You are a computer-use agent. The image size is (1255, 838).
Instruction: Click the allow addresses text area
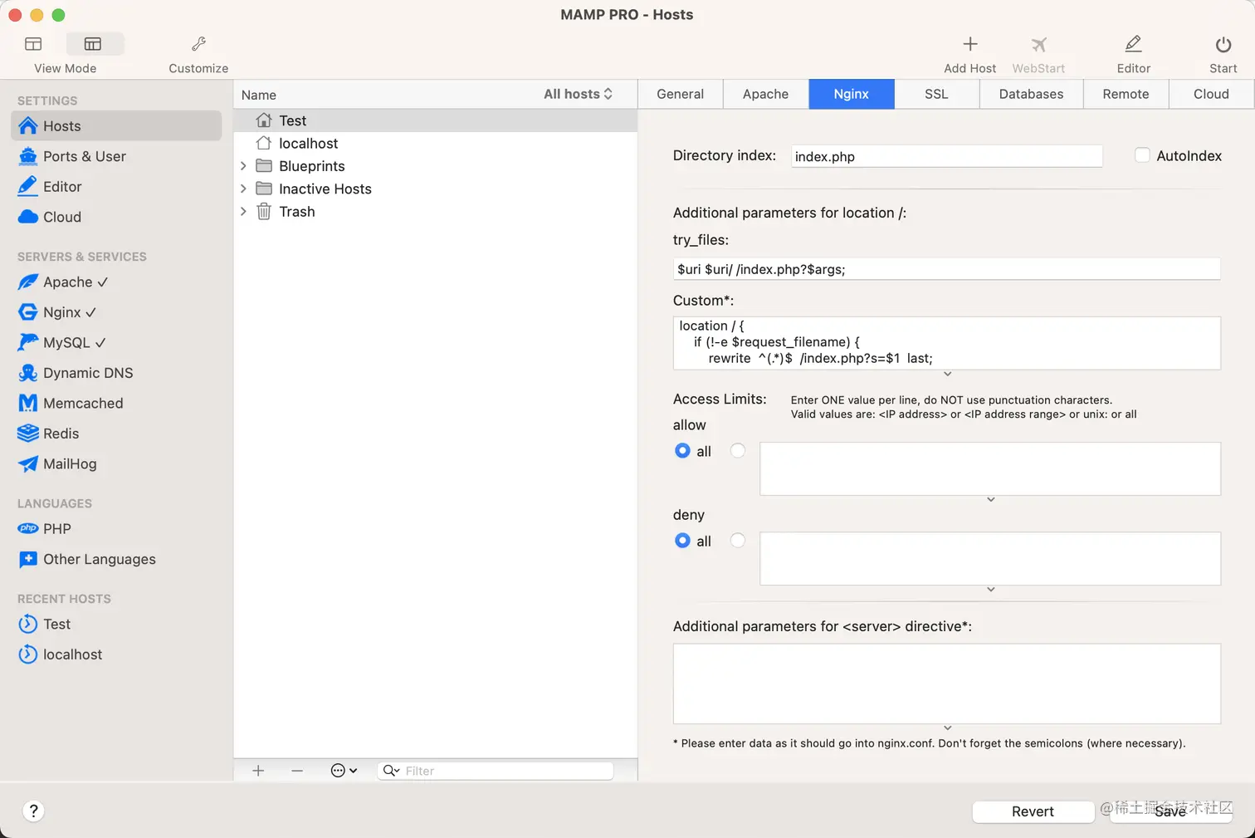point(990,468)
